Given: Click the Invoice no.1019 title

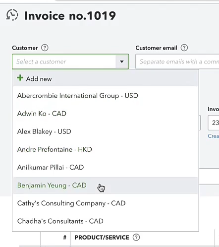Looking at the screenshot, I should (70, 16).
